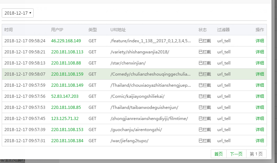Click the 过滤器 column header
The image size is (277, 163).
(x=223, y=30)
